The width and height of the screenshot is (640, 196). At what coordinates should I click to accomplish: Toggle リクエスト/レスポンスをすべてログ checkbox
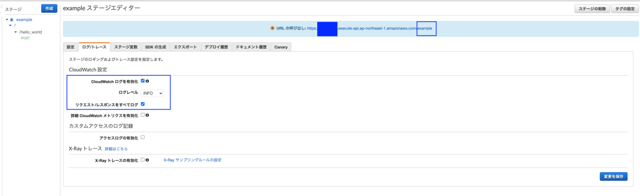(143, 104)
